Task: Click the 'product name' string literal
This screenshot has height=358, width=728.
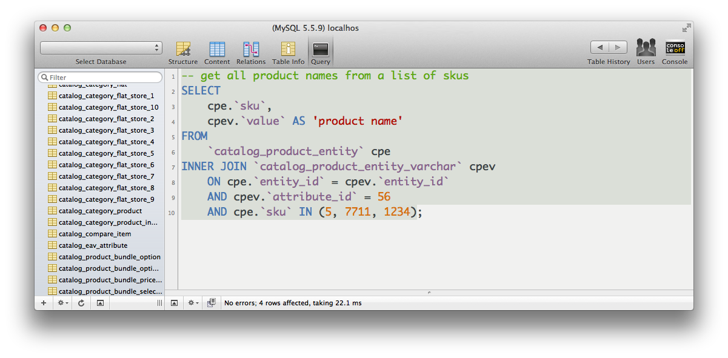Action: pos(358,121)
